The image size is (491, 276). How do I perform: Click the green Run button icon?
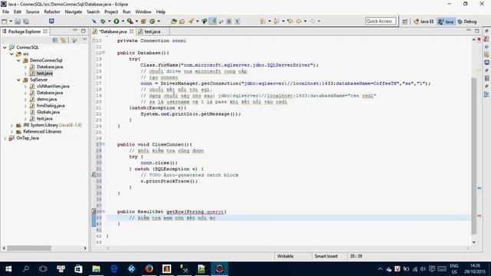[x=117, y=21]
